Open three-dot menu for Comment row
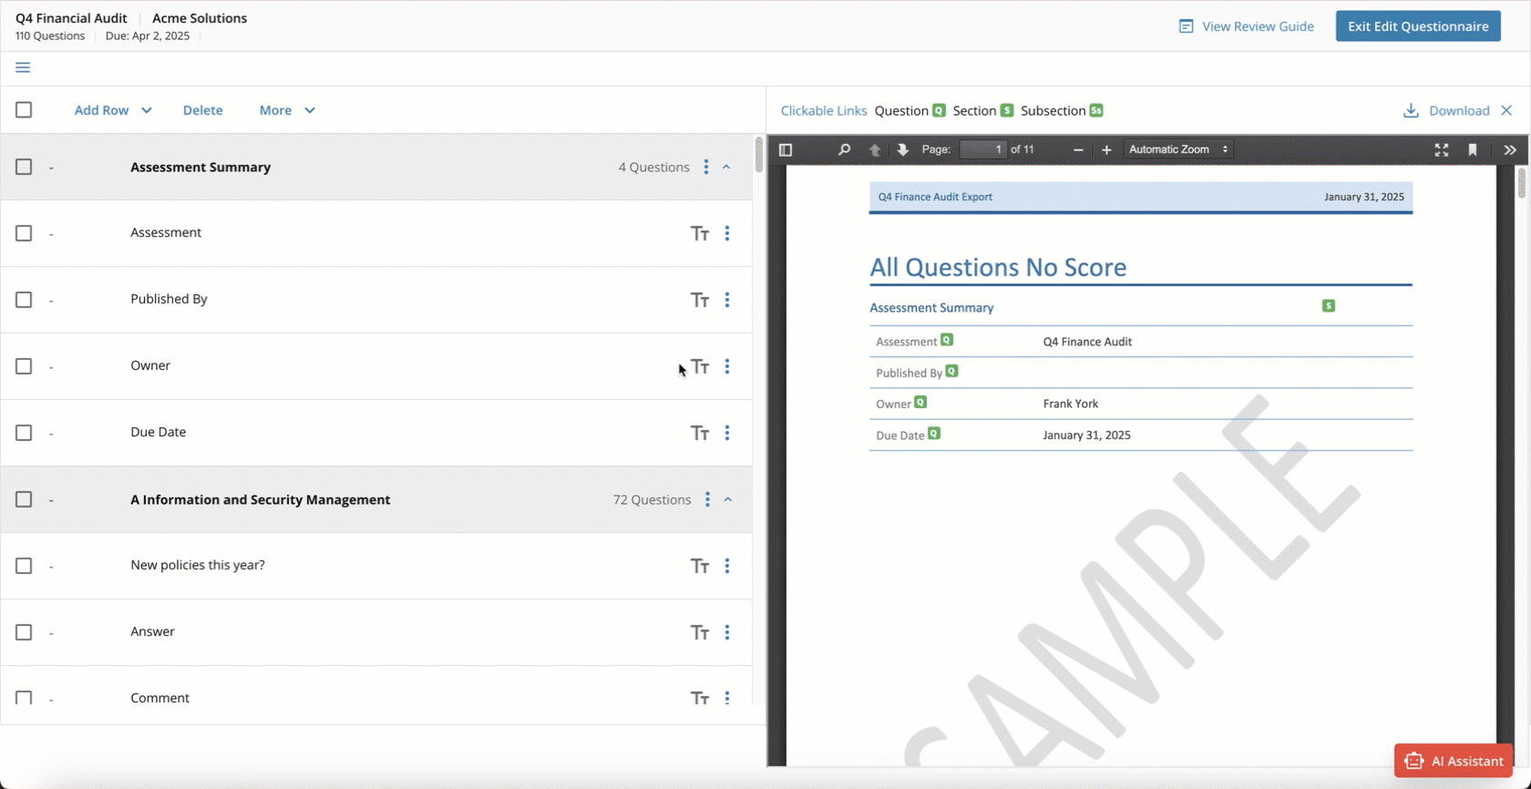Viewport: 1531px width, 789px height. coord(727,698)
